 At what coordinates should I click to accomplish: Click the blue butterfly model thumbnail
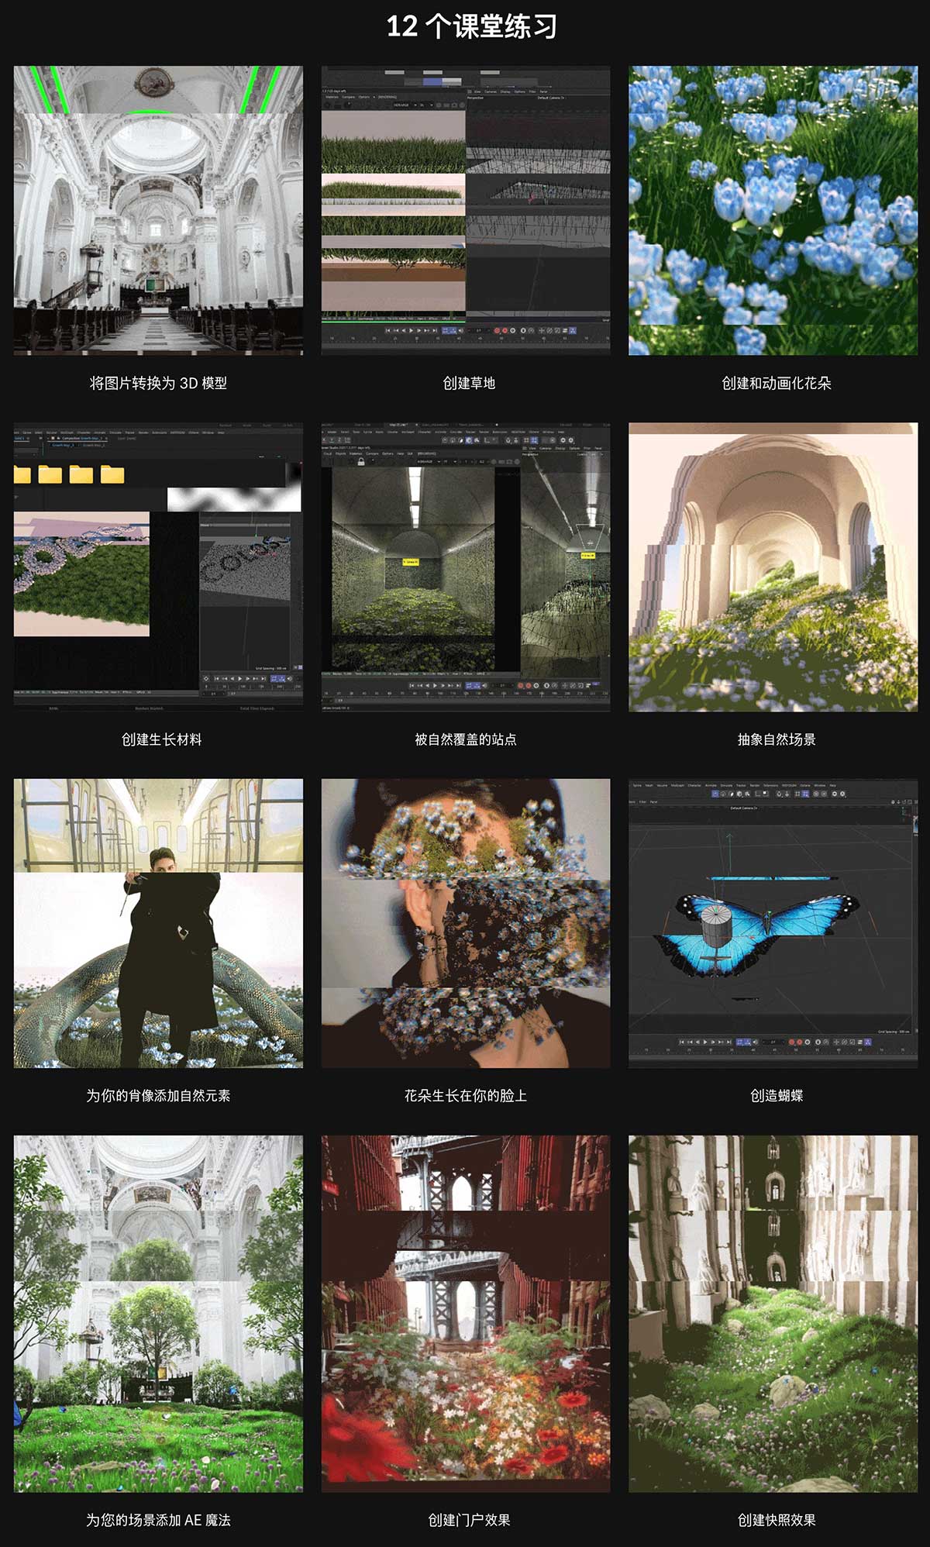click(773, 923)
